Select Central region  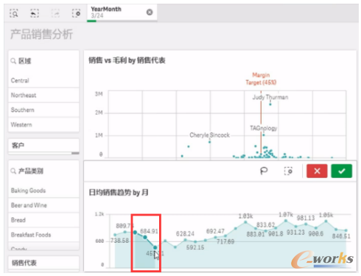coord(43,80)
